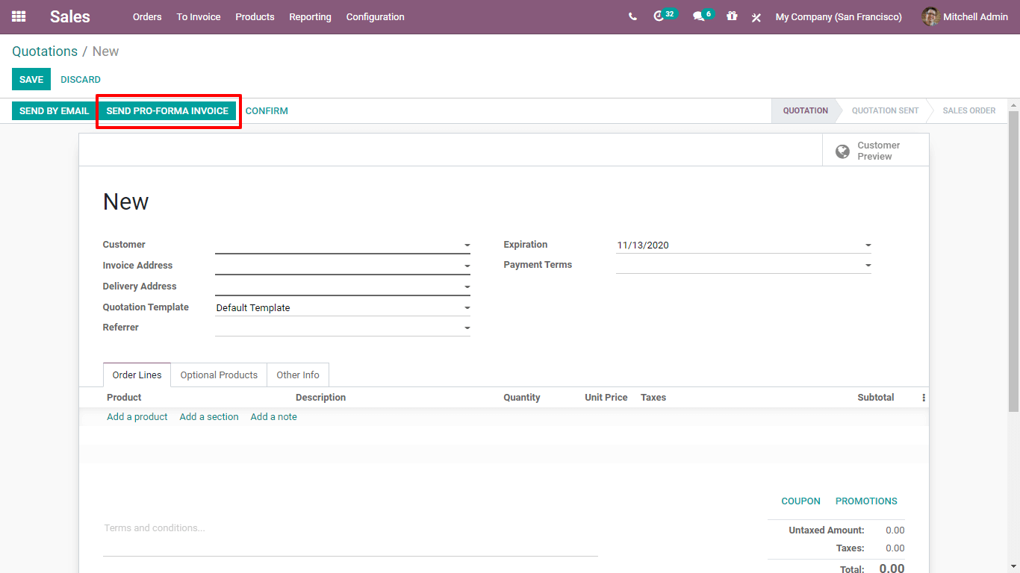Expand the Referrer dropdown arrow

pyautogui.click(x=467, y=328)
